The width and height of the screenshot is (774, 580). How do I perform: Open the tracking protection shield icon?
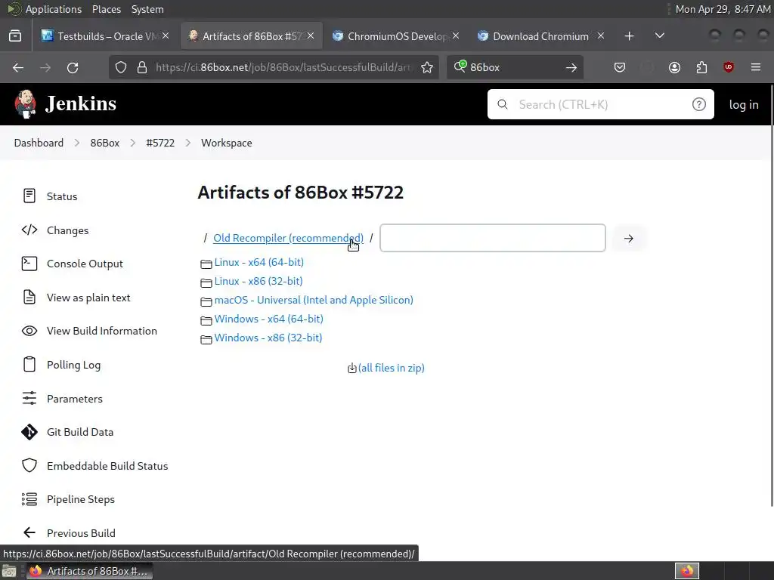[120, 67]
